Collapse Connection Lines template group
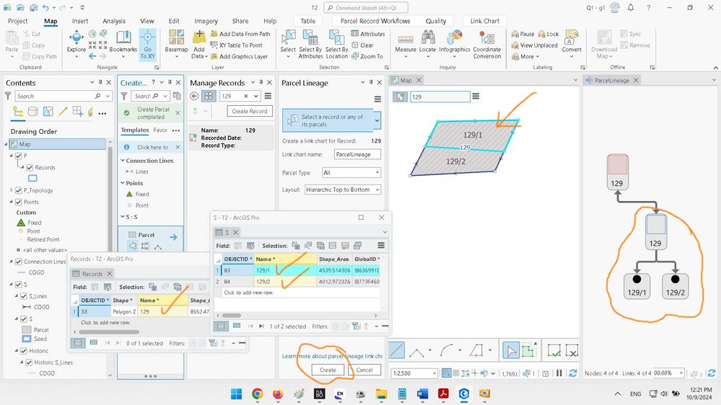 click(x=123, y=161)
